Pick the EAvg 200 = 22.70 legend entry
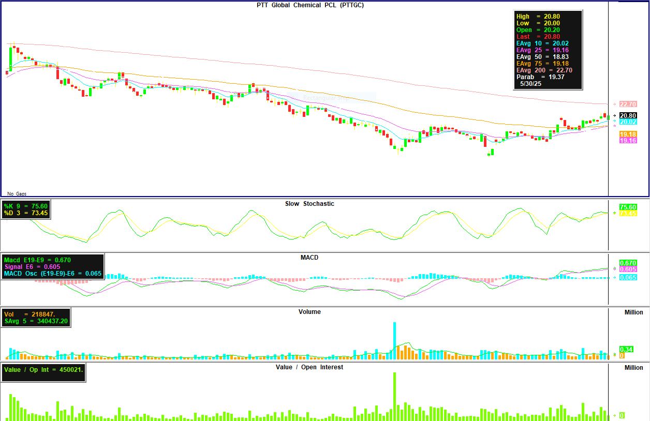This screenshot has height=421, width=650. [x=544, y=70]
